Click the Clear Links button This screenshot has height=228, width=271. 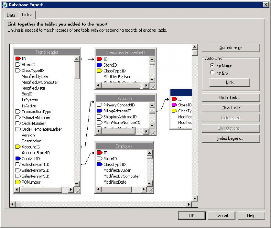pyautogui.click(x=231, y=108)
